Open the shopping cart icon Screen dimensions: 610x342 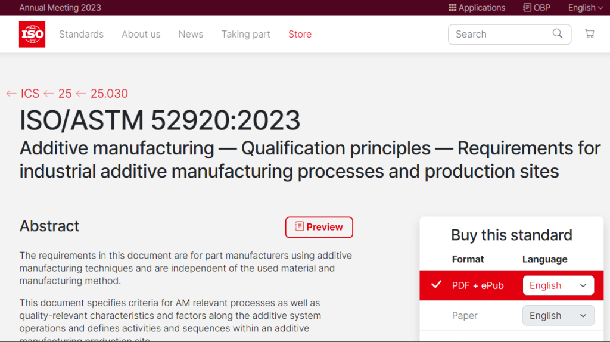[589, 34]
